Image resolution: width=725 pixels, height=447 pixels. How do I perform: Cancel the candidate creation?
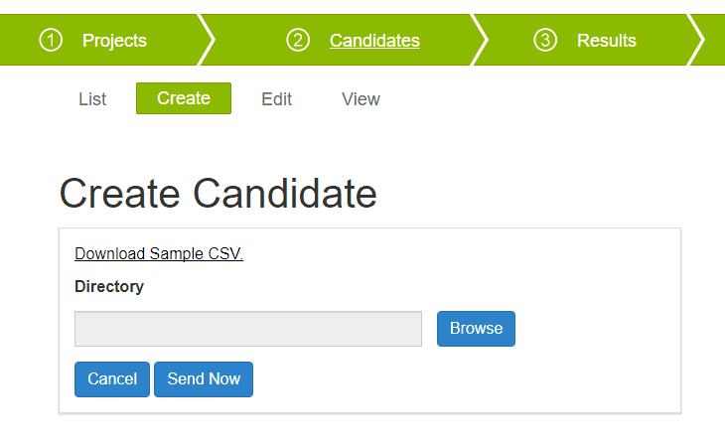tap(112, 379)
